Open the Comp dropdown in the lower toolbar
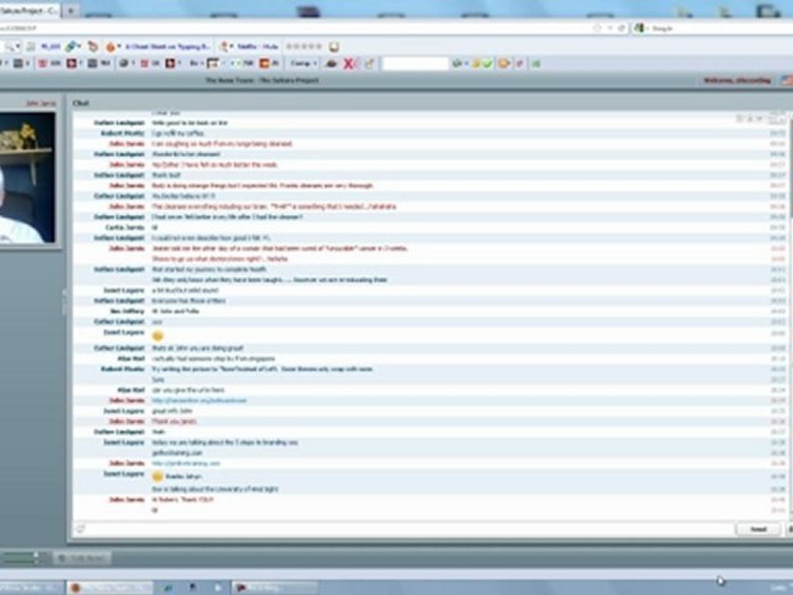Image resolution: width=793 pixels, height=595 pixels. click(x=303, y=64)
